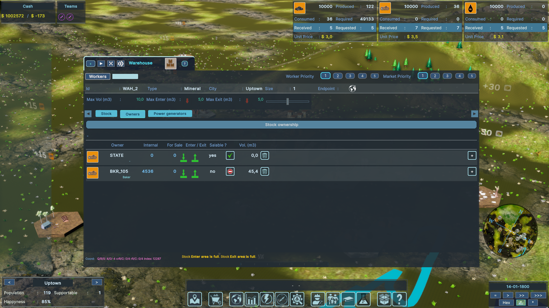This screenshot has width=549, height=308.
Task: Adjust the Max Exit volume slider handle
Action: pyautogui.click(x=288, y=101)
